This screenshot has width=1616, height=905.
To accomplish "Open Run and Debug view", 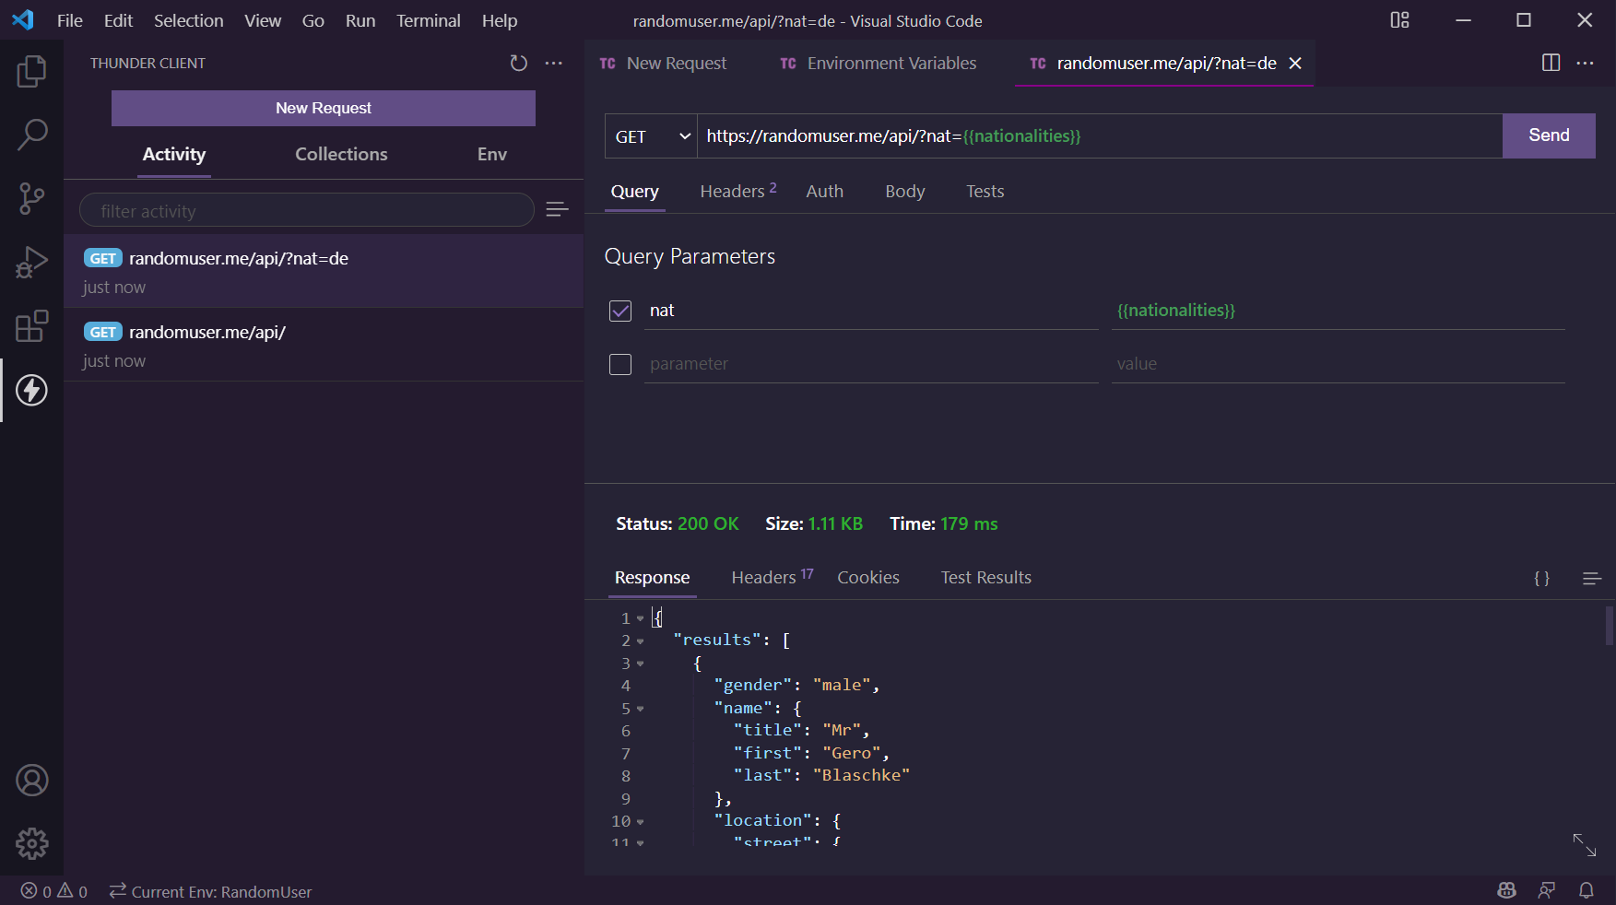I will (x=31, y=263).
